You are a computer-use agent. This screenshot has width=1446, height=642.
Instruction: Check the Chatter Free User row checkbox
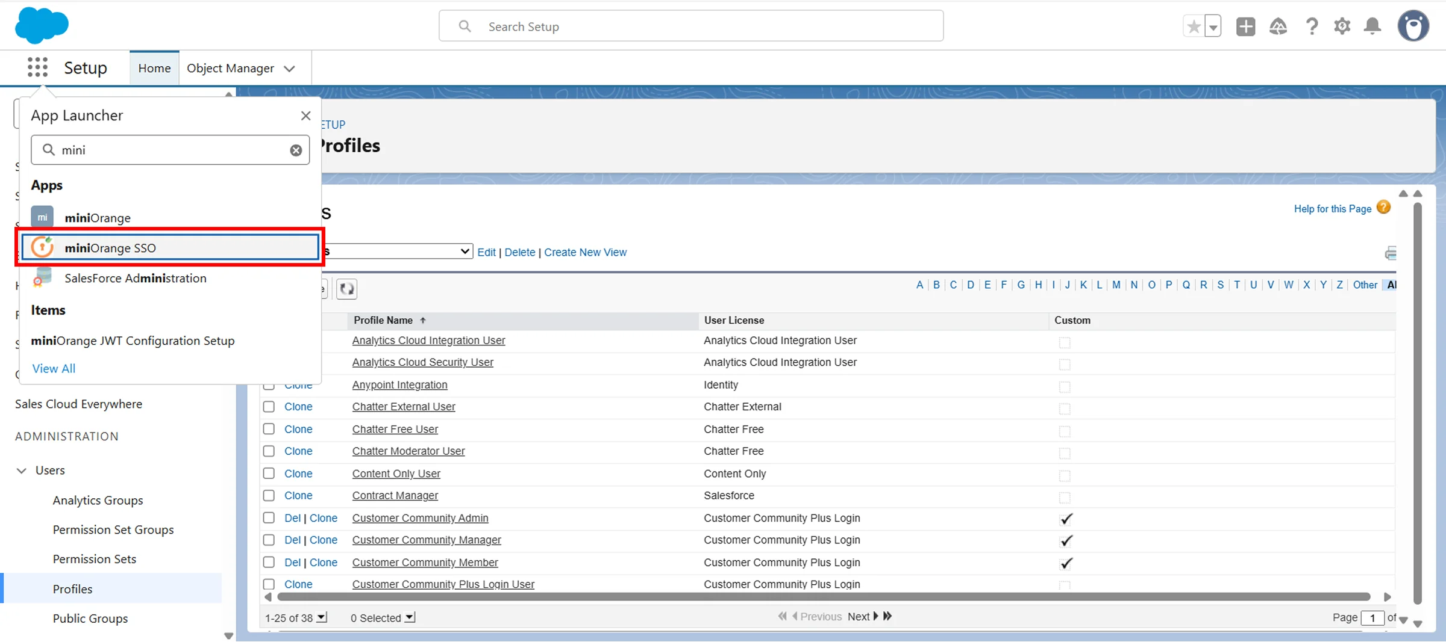click(269, 429)
